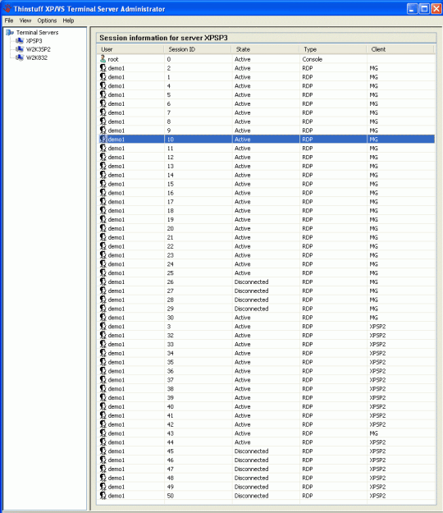
Task: Click the 'MG' client of session 24
Action: [374, 264]
